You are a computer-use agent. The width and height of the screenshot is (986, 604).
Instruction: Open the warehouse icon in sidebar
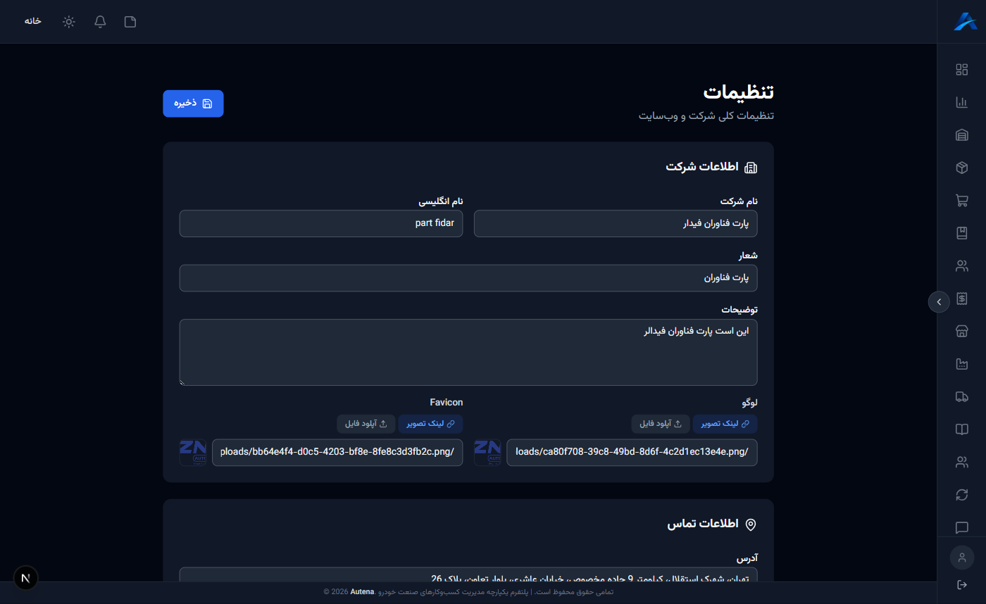(x=961, y=135)
